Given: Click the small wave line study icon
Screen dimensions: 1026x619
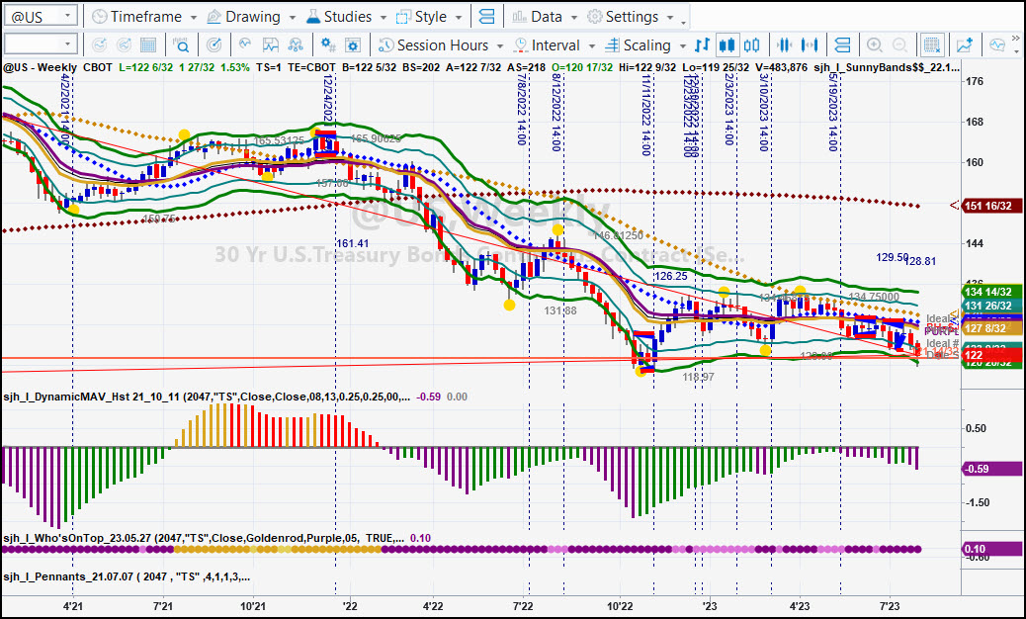Looking at the screenshot, I should 245,45.
